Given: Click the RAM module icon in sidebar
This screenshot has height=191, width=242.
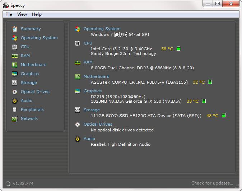Looking at the screenshot, I should tap(15, 56).
